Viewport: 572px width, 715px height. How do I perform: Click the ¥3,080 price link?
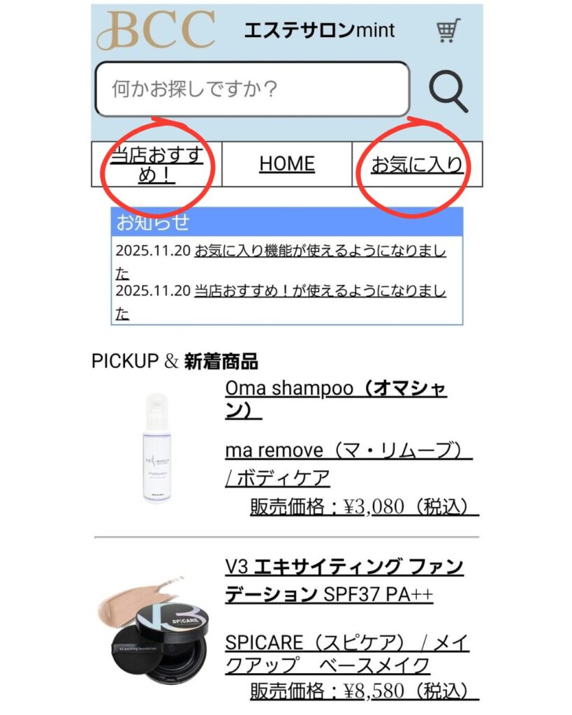point(365,506)
